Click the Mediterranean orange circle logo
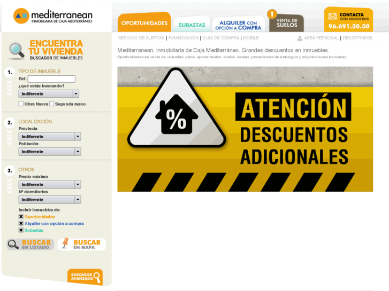This screenshot has width=389, height=291. pyautogui.click(x=21, y=16)
